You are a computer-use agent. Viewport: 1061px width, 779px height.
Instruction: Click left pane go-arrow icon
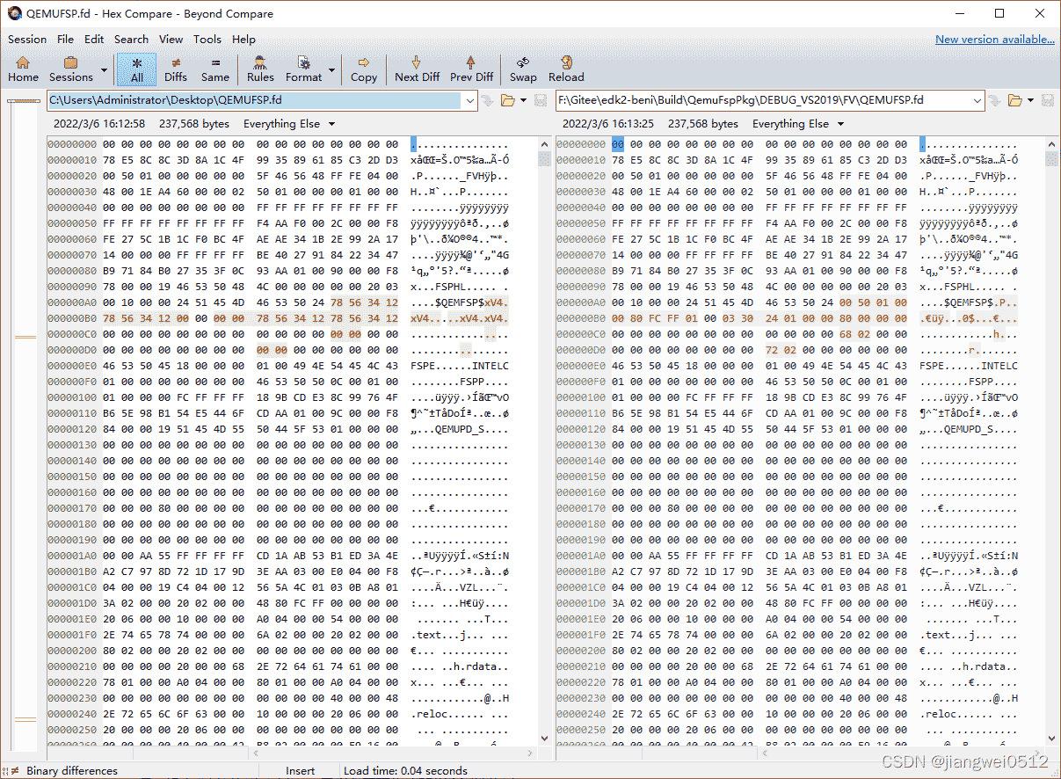coord(487,100)
